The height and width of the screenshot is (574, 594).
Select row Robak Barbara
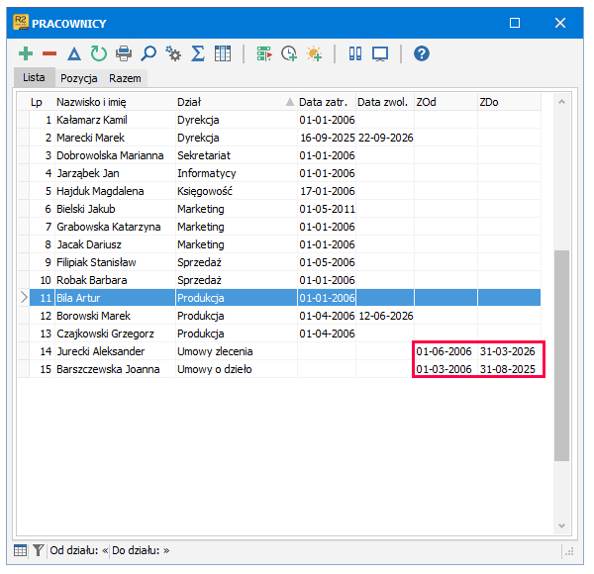pos(279,280)
